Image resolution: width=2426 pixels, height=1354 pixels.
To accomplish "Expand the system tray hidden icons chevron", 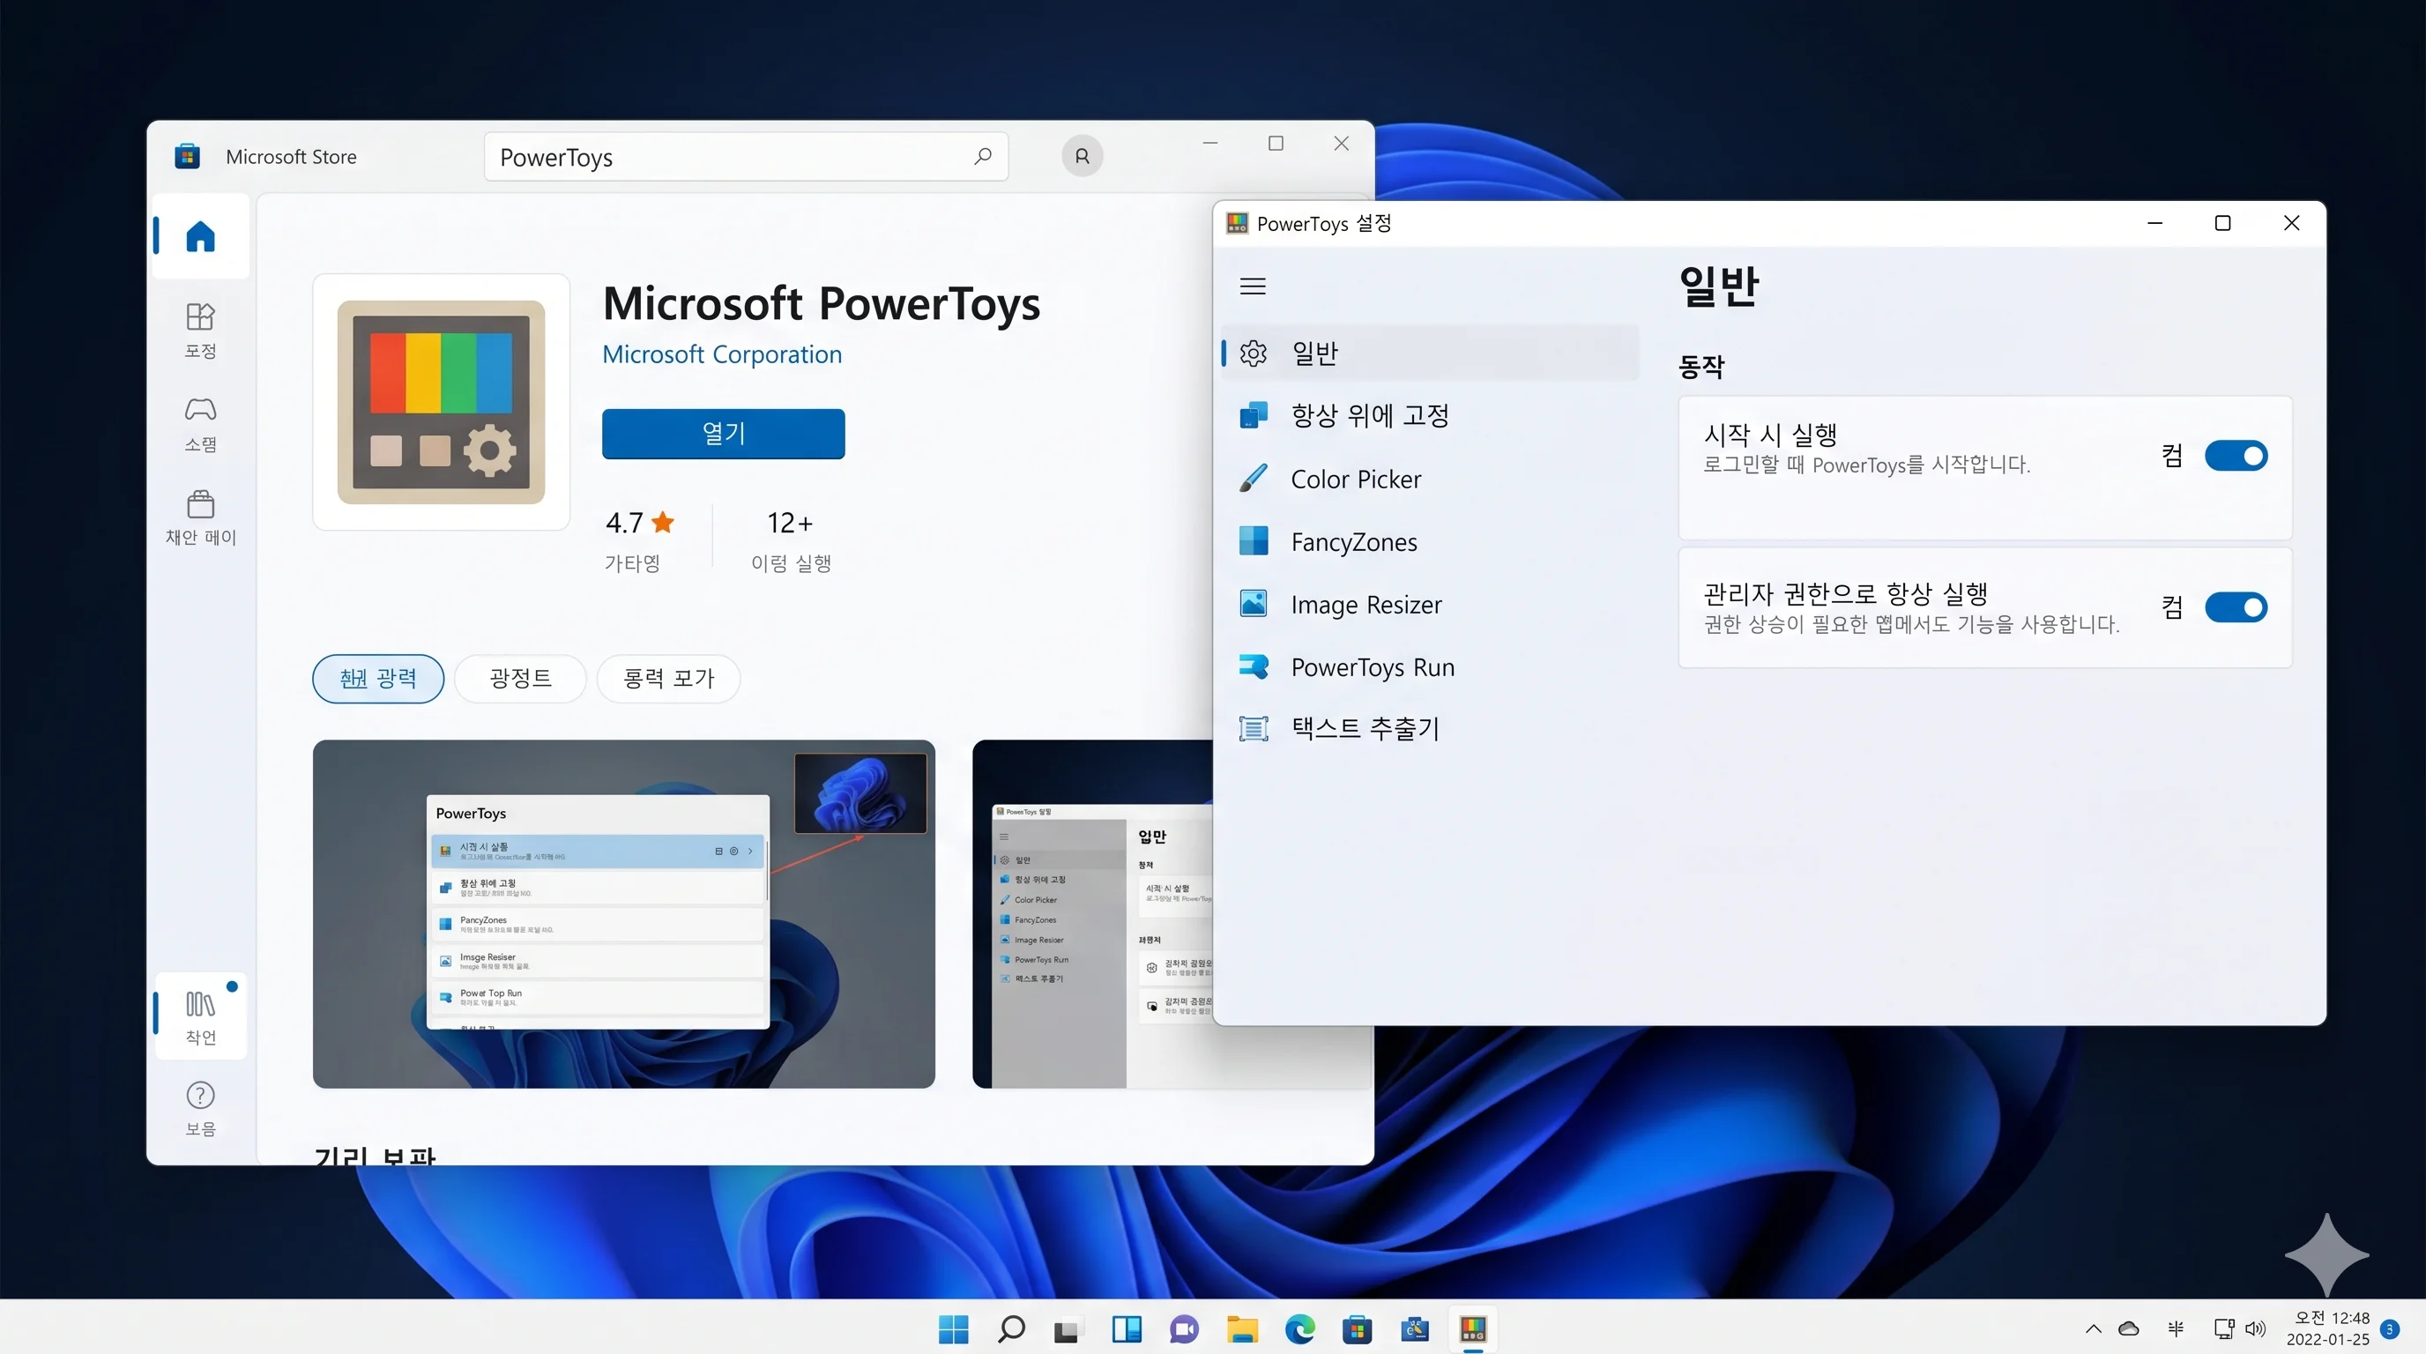I will coord(2093,1328).
